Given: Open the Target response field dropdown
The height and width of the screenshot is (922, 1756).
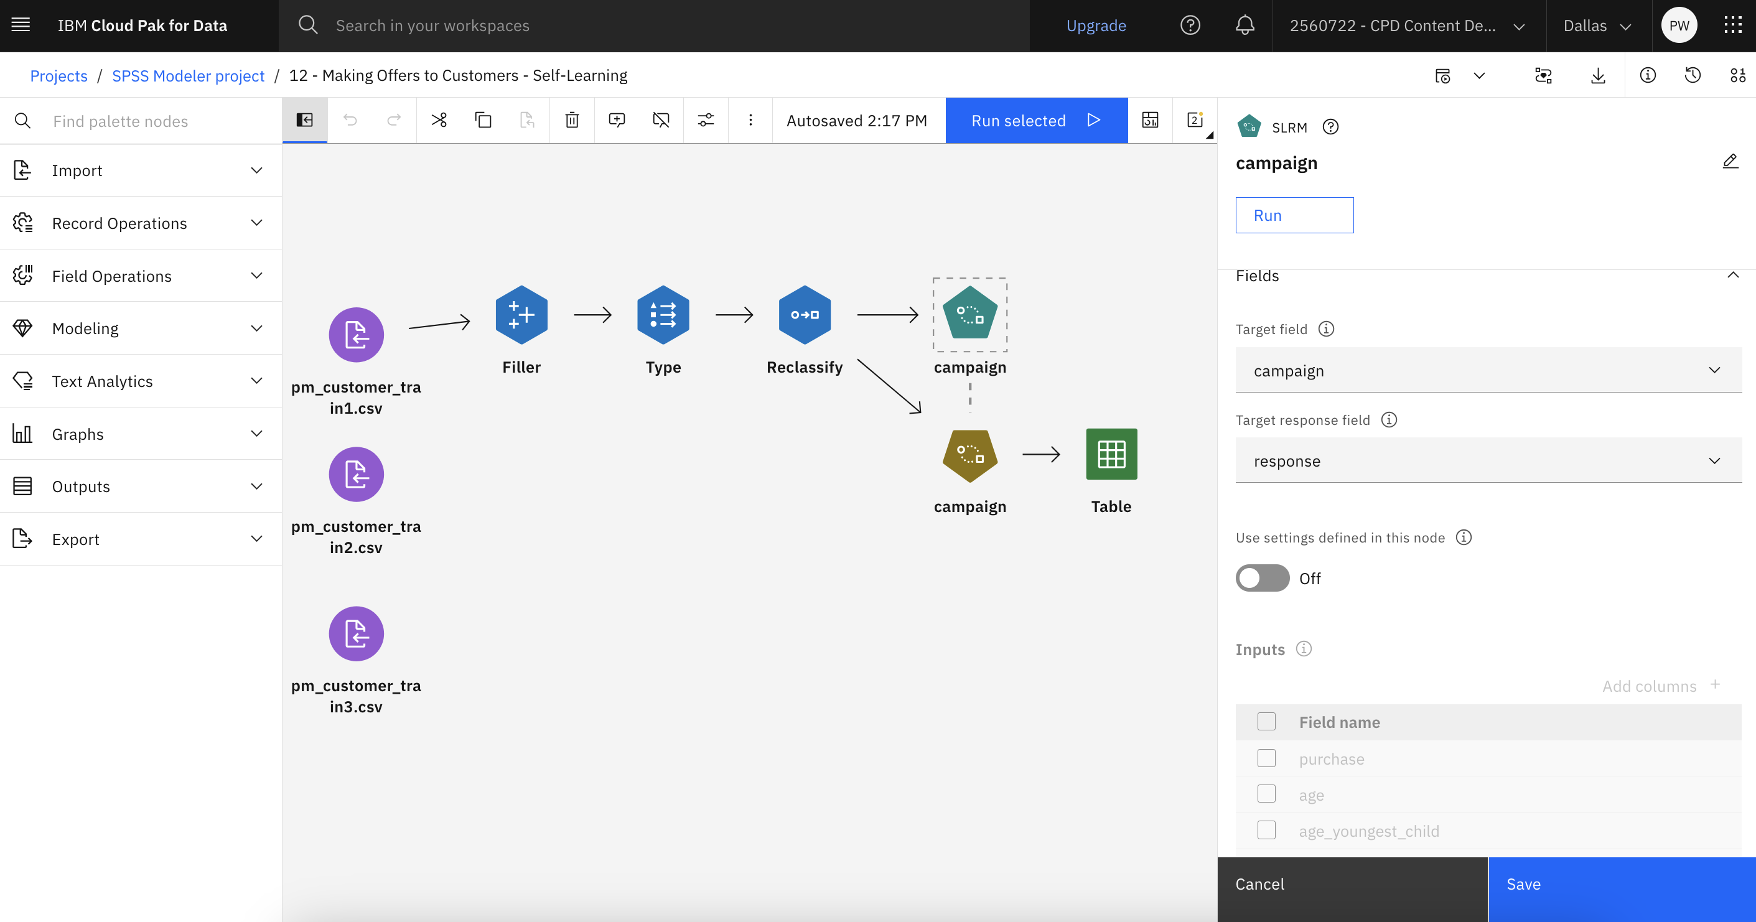Looking at the screenshot, I should pyautogui.click(x=1488, y=460).
